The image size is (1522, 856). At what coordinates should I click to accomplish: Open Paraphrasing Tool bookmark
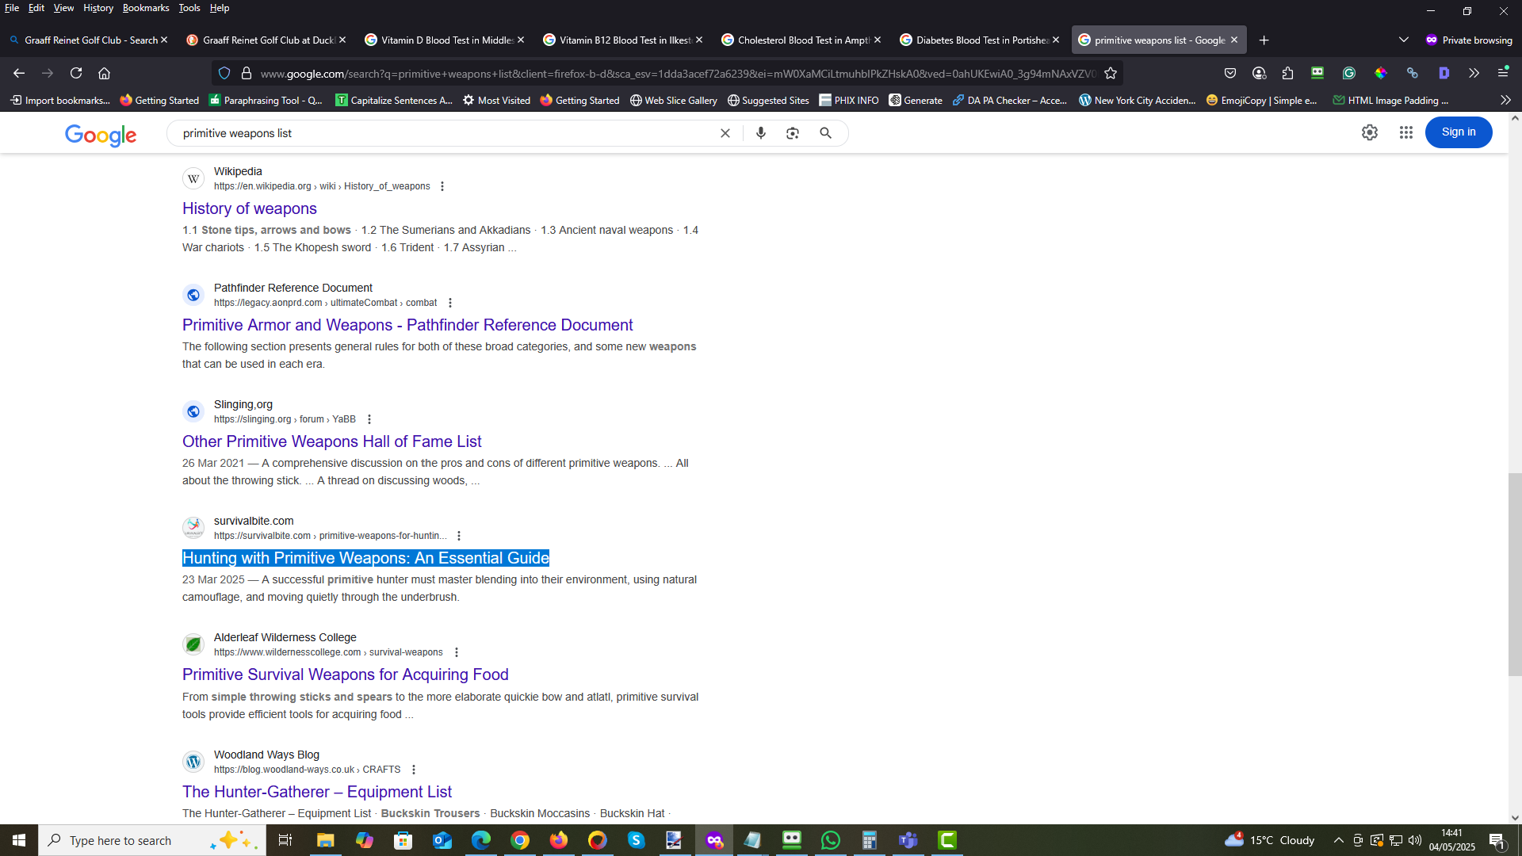pos(266,100)
